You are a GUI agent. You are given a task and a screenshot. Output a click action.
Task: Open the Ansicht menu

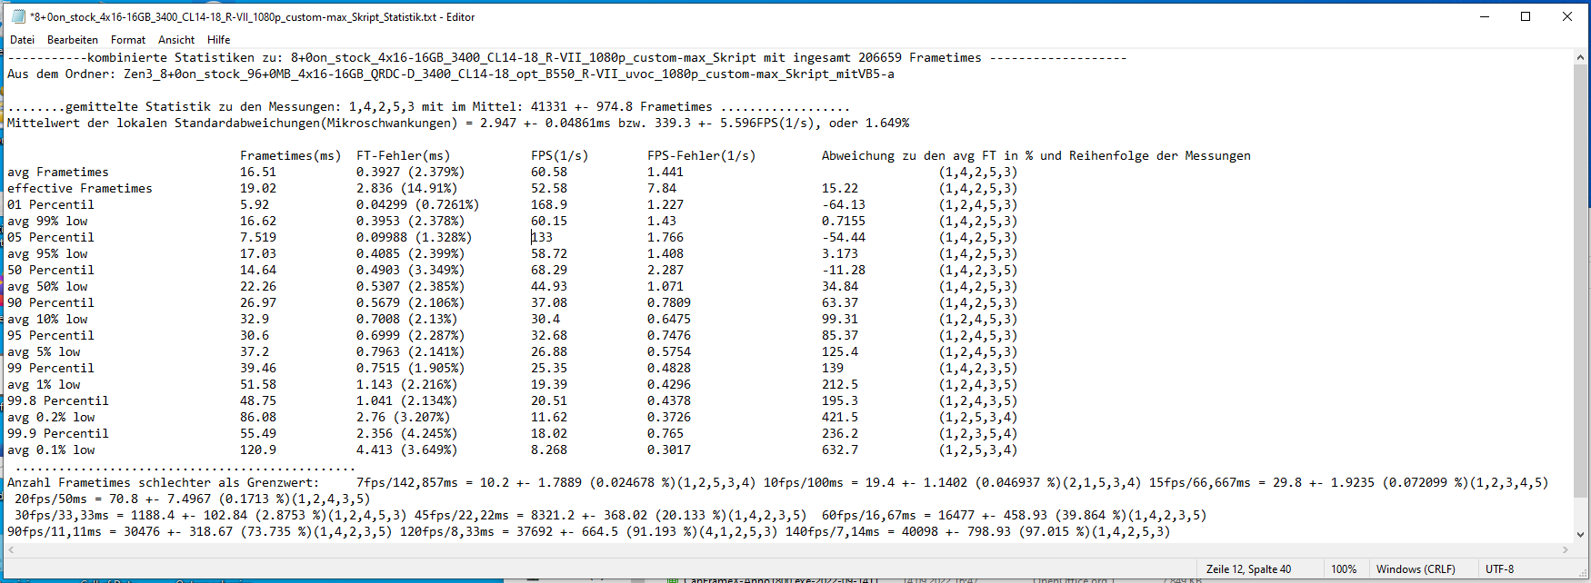pos(176,40)
